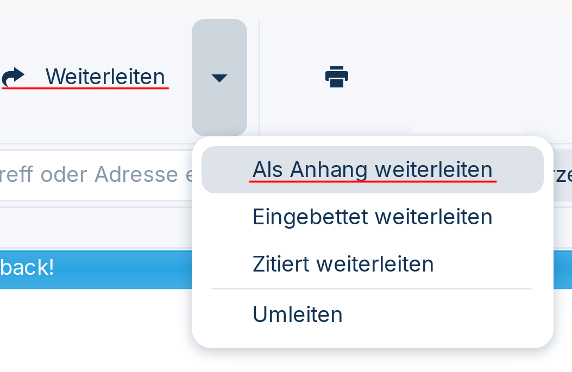This screenshot has width=572, height=372.
Task: Click the cut-off button at right edge
Action: (x=563, y=175)
